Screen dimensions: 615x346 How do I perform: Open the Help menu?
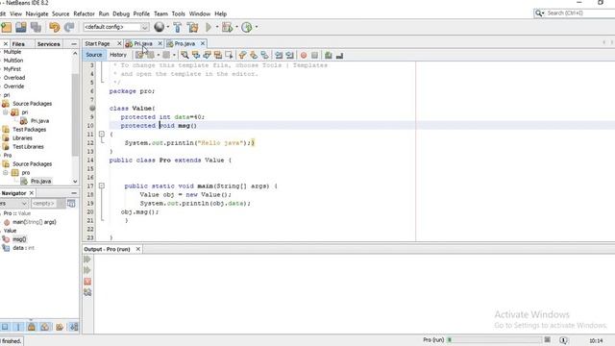pyautogui.click(x=220, y=13)
